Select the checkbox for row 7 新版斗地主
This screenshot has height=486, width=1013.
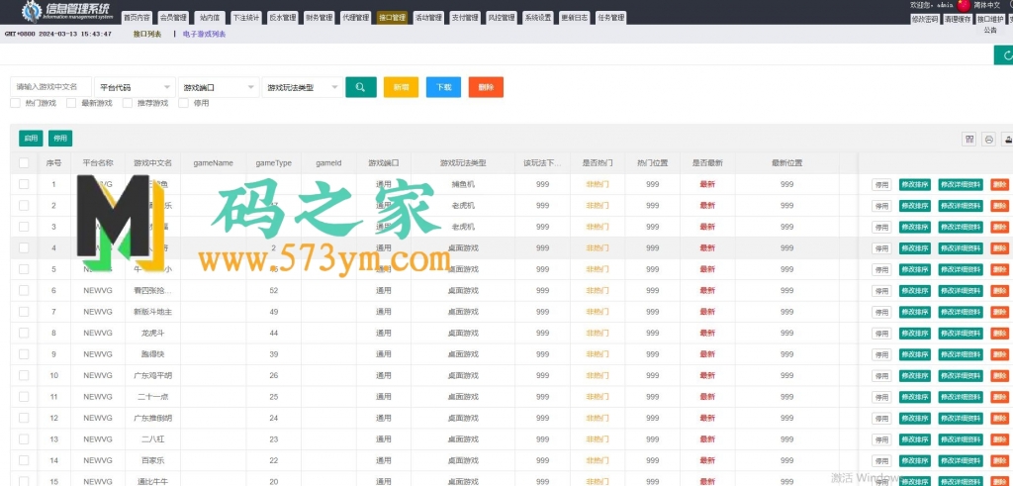point(24,312)
